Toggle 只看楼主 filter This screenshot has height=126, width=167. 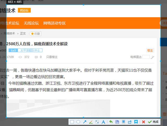coord(52,57)
